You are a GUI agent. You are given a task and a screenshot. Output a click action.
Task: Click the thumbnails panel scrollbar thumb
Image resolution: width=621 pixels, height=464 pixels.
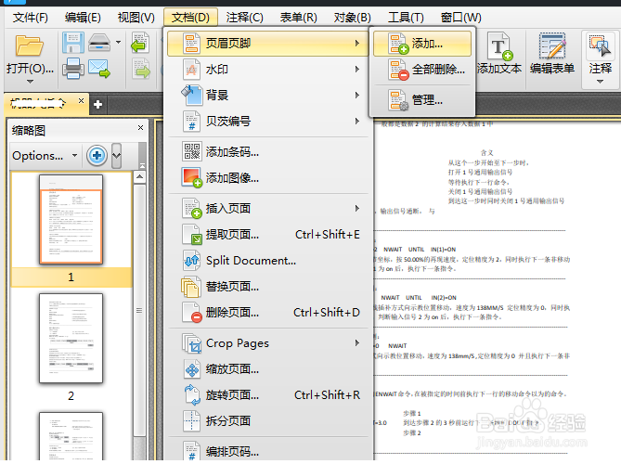pyautogui.click(x=139, y=310)
